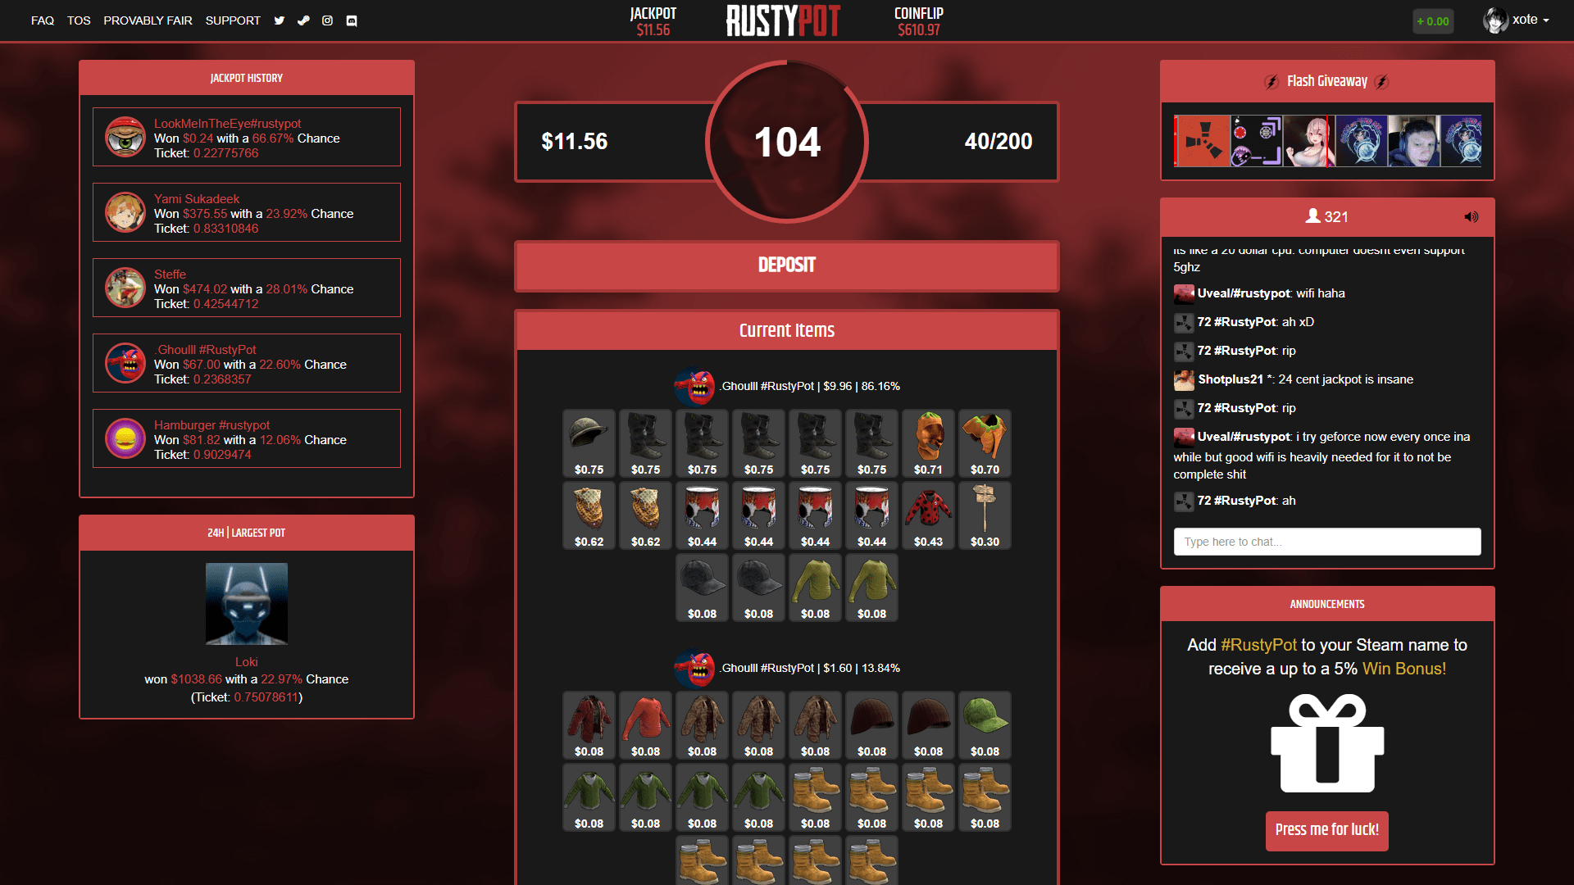Open the Instagram icon link

click(x=328, y=20)
